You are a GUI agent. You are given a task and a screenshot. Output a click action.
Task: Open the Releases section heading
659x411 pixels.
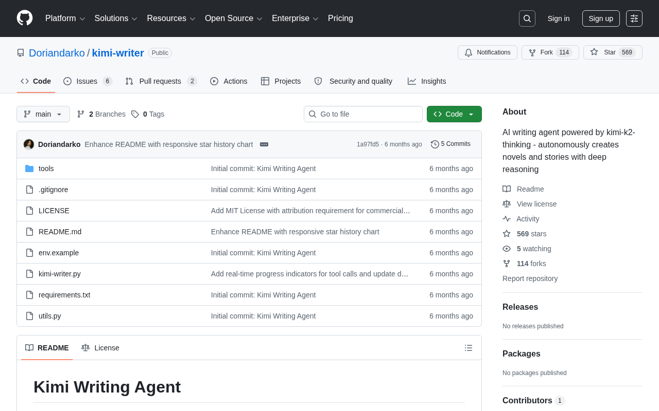[520, 307]
